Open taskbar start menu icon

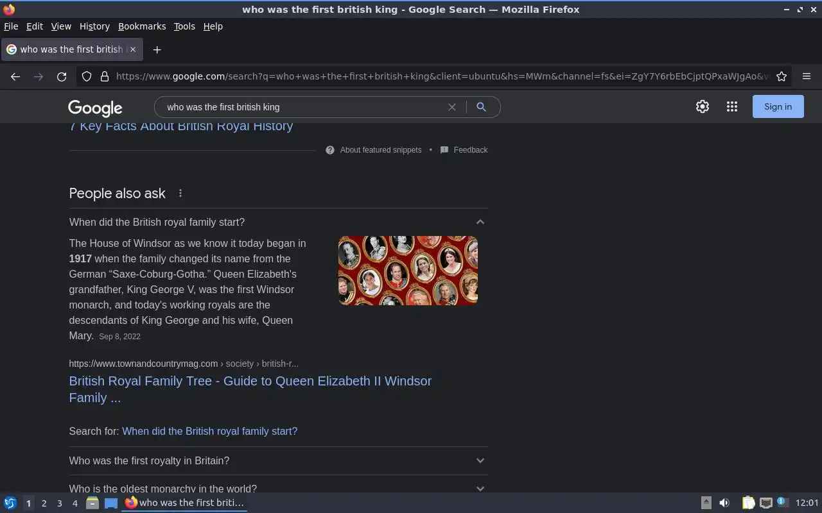pyautogui.click(x=10, y=503)
